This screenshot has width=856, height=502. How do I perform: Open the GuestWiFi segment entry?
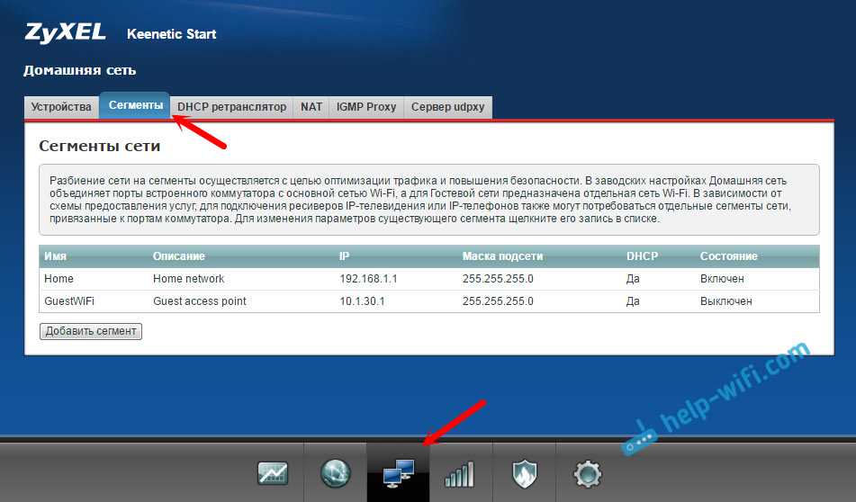point(429,301)
